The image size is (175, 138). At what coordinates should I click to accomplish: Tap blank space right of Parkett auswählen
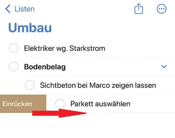coord(153,104)
